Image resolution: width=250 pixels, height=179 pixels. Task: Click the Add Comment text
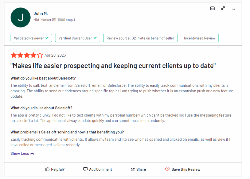tap(100, 169)
